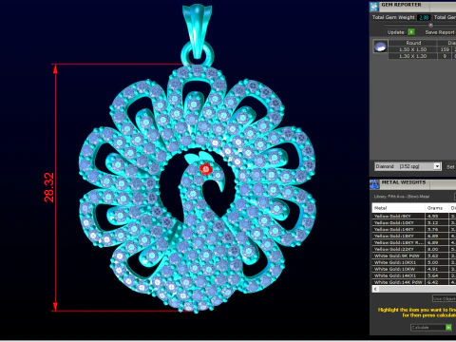Viewport: 456px width, 342px height.
Task: Click the Library Fifth Ave metal label
Action: click(x=402, y=197)
